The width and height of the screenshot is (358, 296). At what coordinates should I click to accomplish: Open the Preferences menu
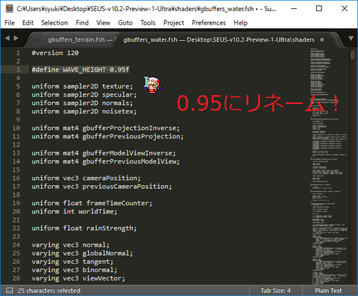(209, 23)
